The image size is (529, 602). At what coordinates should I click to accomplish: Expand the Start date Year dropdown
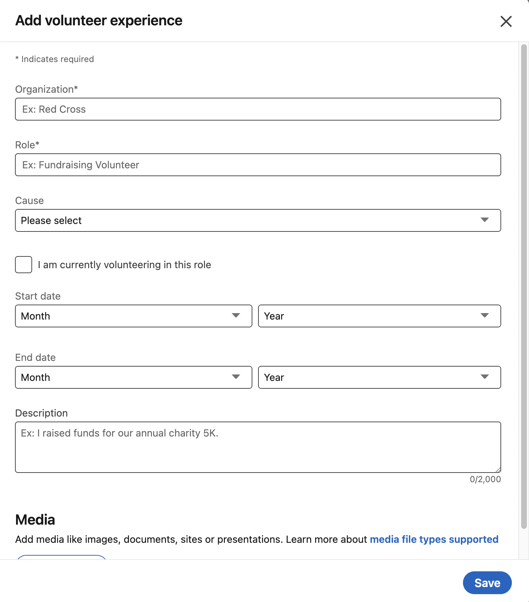pyautogui.click(x=379, y=316)
